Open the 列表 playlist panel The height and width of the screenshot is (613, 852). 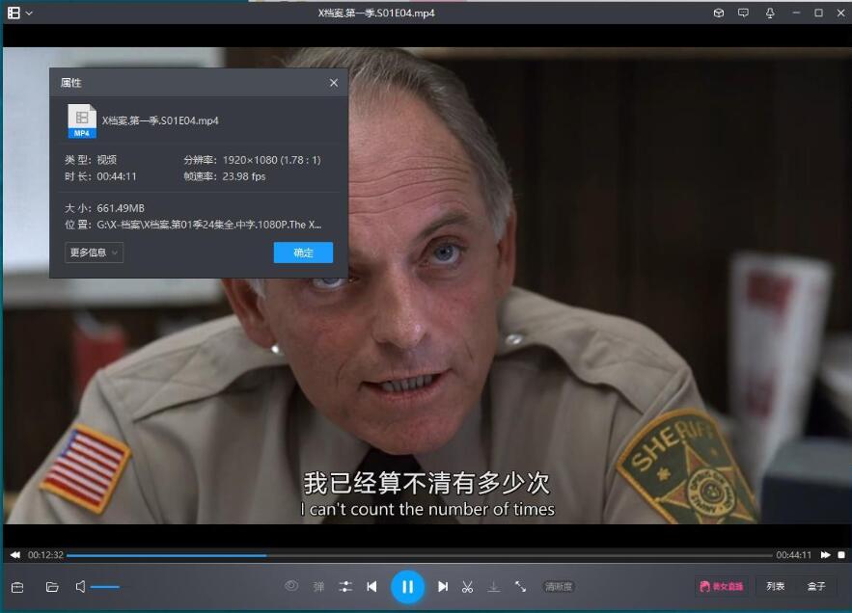776,586
